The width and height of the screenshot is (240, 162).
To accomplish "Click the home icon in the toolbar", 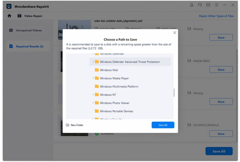I will pos(9,16).
